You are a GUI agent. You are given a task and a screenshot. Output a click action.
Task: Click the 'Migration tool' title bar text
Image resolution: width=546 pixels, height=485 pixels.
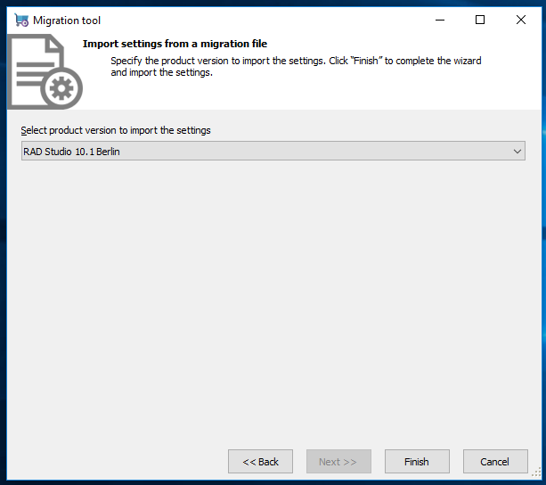[67, 21]
